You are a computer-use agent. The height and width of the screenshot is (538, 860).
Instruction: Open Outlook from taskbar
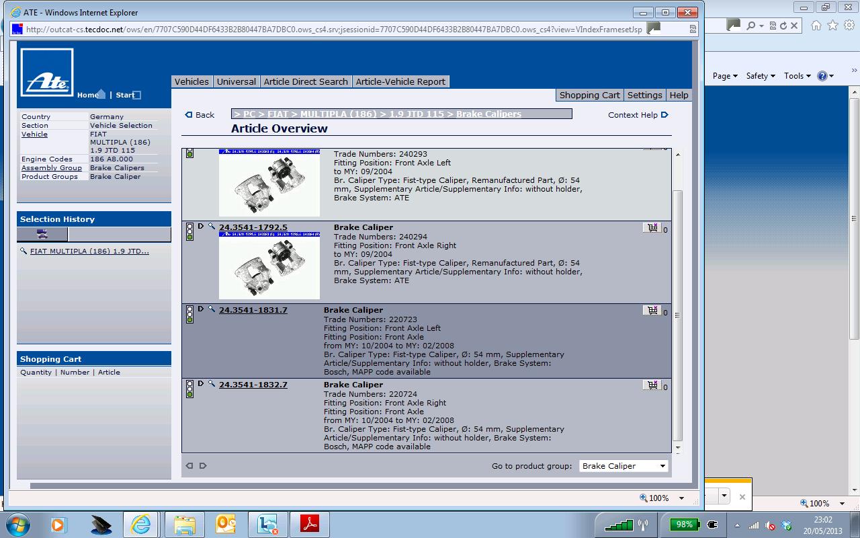click(226, 524)
